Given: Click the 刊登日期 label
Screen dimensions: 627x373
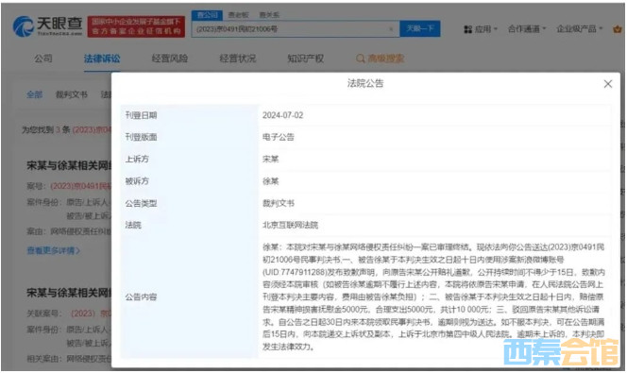Looking at the screenshot, I should [141, 115].
